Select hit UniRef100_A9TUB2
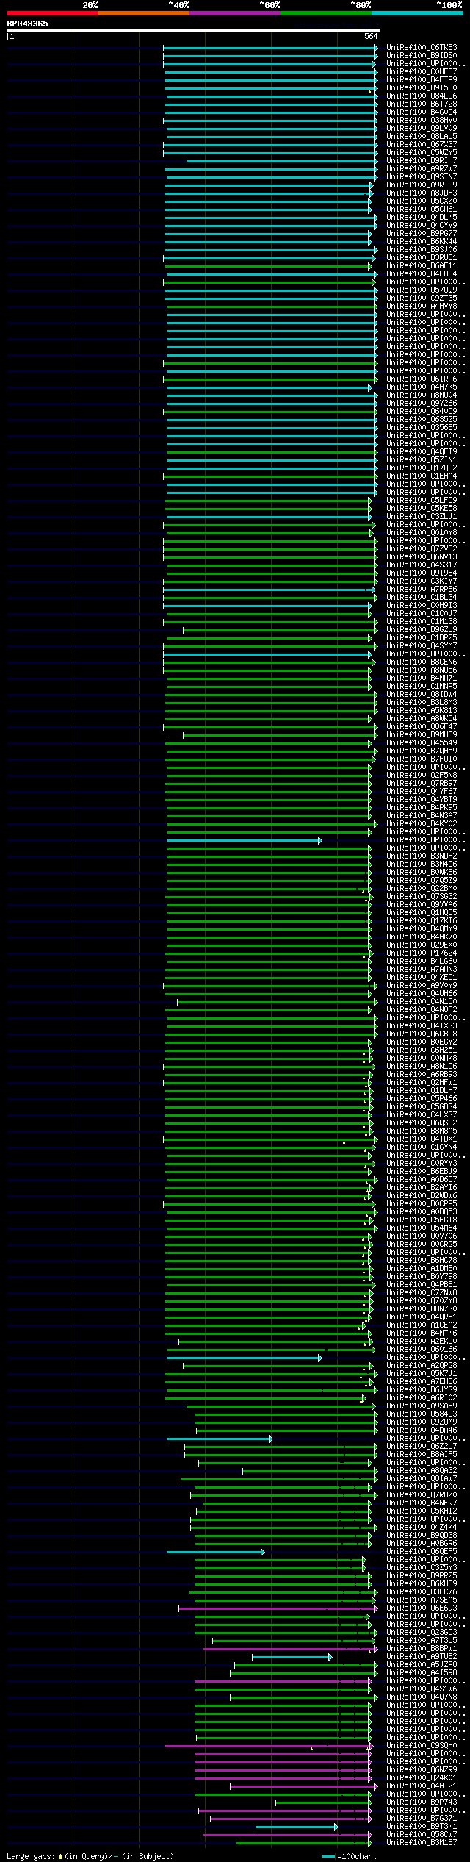The width and height of the screenshot is (470, 1862). 422,1657
